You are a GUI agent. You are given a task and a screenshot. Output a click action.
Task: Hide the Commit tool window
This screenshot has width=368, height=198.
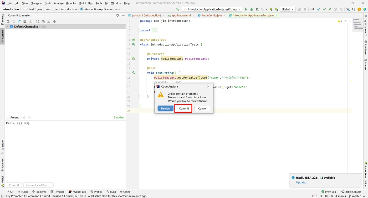tap(123, 15)
